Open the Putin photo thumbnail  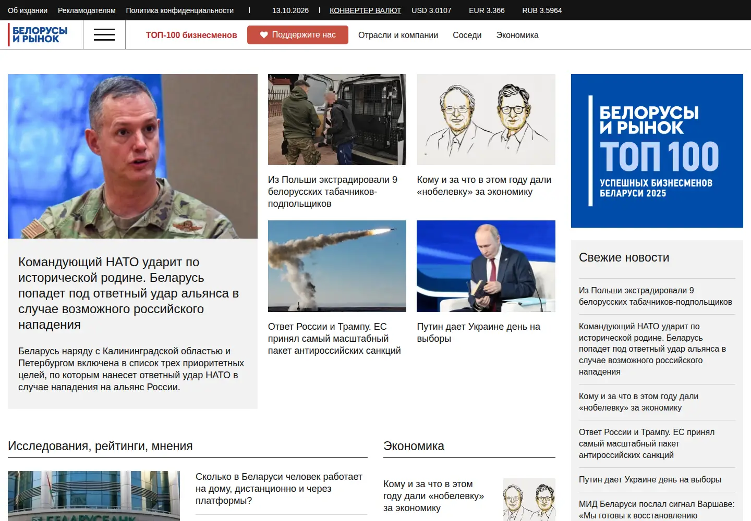pos(486,266)
